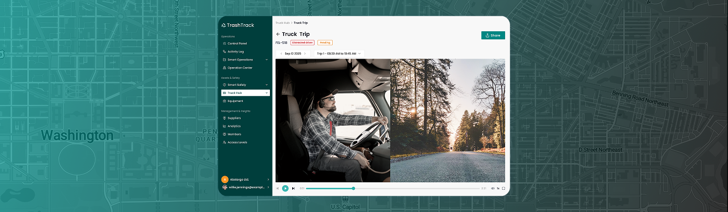The width and height of the screenshot is (728, 212).
Task: Advance to next date after Sep 12
Action: point(304,54)
